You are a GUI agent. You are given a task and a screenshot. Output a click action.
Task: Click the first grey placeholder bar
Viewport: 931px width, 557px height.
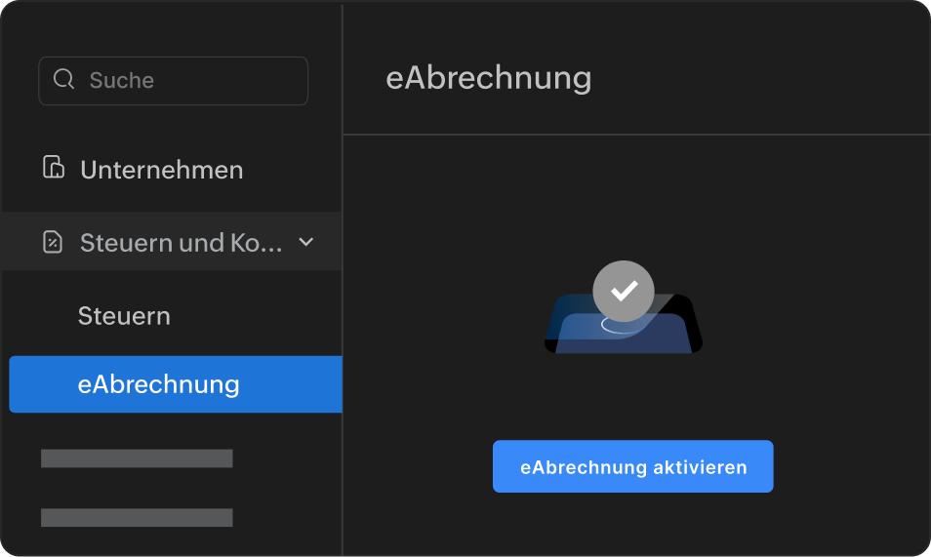click(137, 458)
